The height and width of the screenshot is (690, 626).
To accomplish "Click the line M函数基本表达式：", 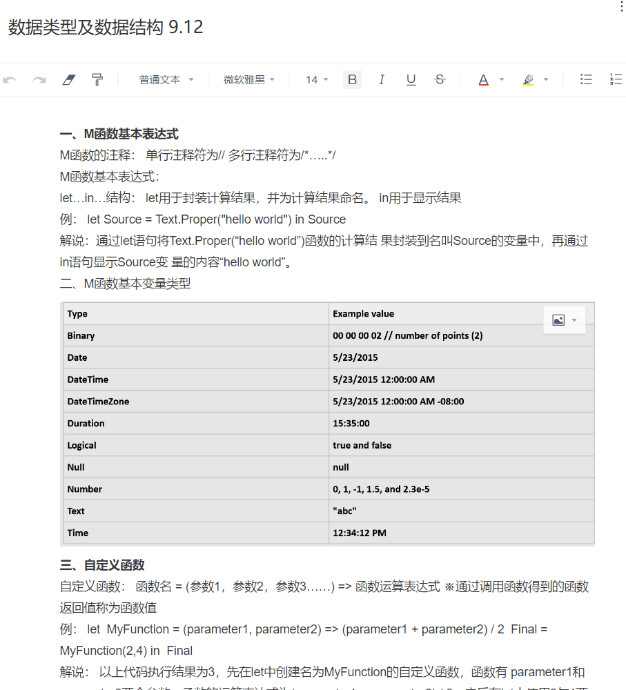I will click(x=110, y=177).
